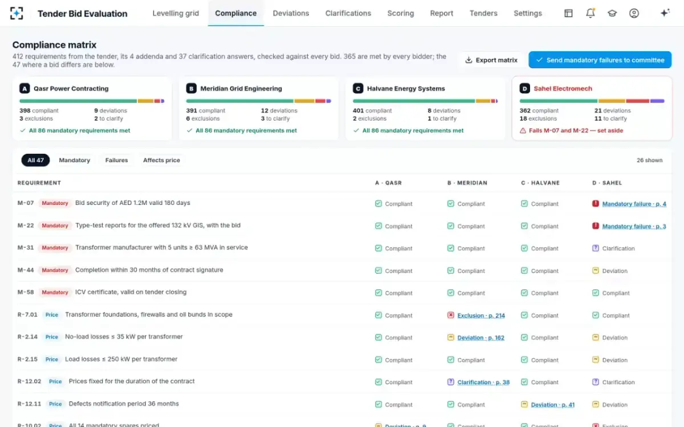Screen dimensions: 684x427
Task: Open the user profile icon
Action: pyautogui.click(x=634, y=13)
